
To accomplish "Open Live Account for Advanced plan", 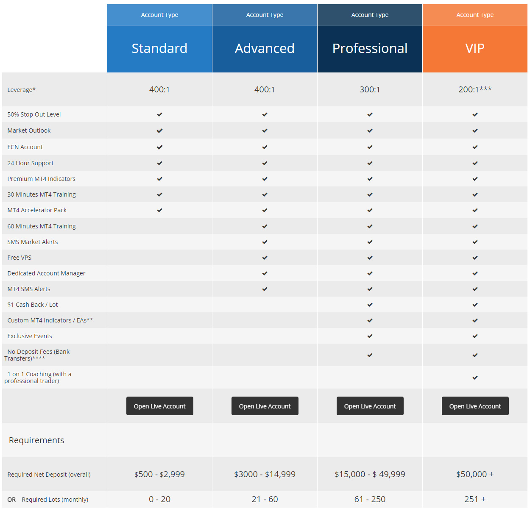I will pos(265,406).
